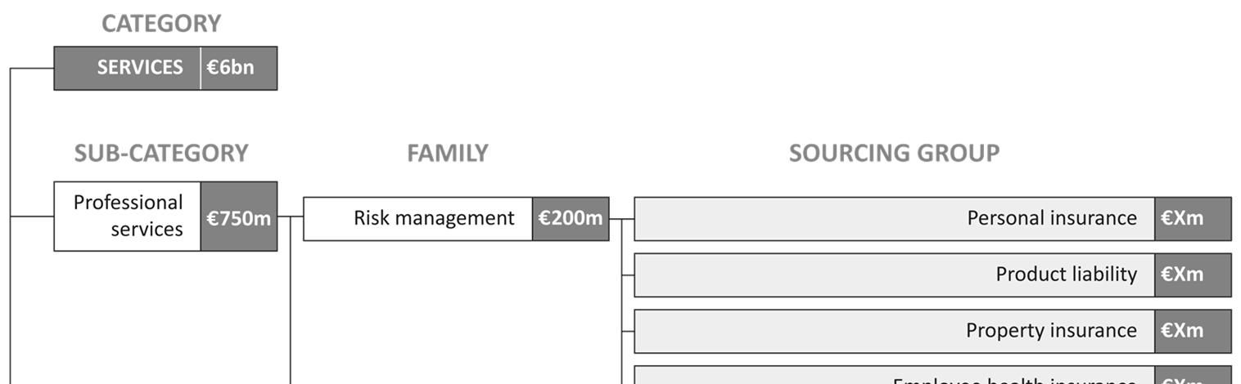Viewport: 1241px width, 384px height.
Task: Click the €Xm value beside Property insurance
Action: 1193,331
